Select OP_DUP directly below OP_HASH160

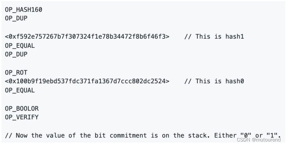click(x=16, y=19)
